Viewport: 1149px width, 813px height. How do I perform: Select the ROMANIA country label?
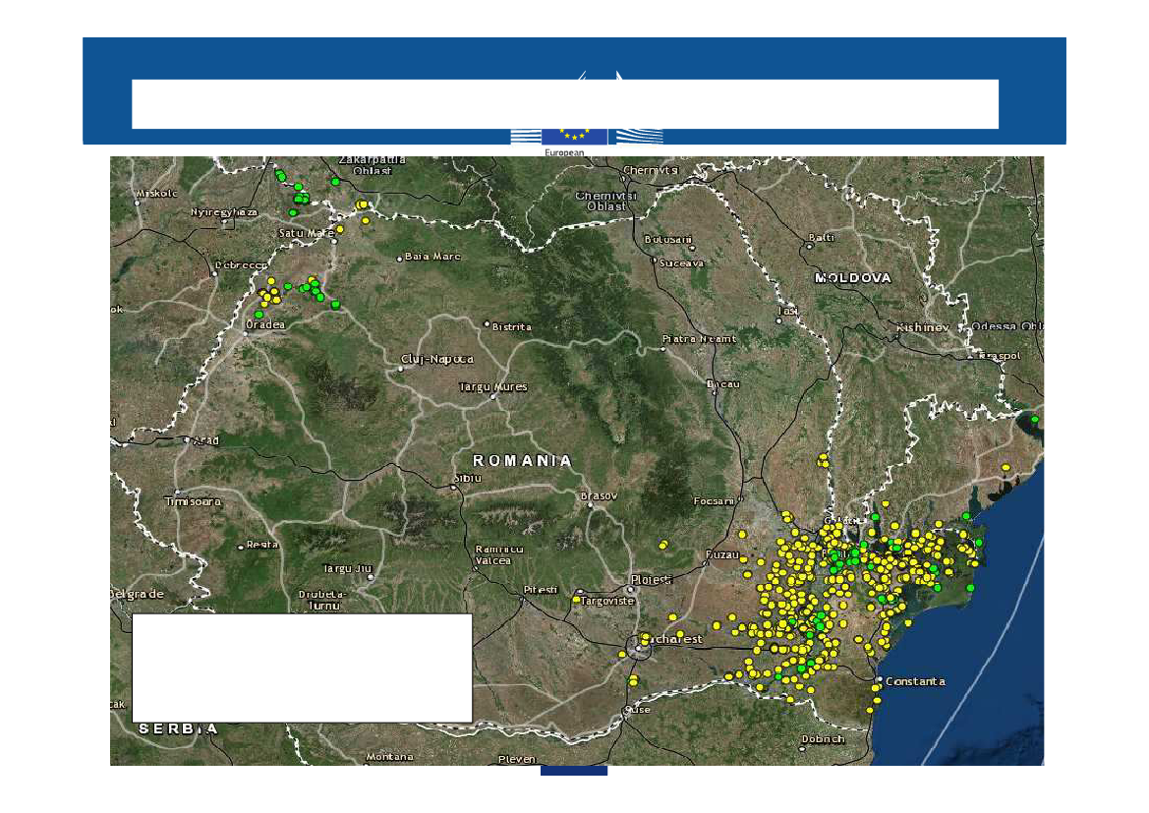(522, 460)
